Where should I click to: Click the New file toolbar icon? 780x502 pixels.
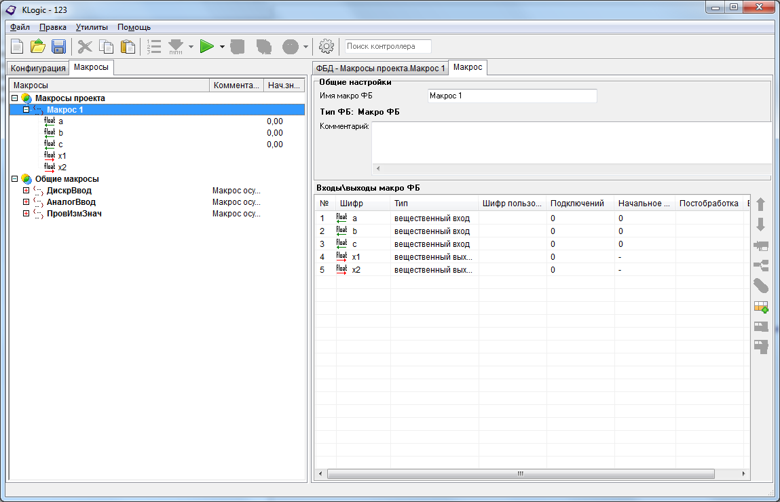17,47
